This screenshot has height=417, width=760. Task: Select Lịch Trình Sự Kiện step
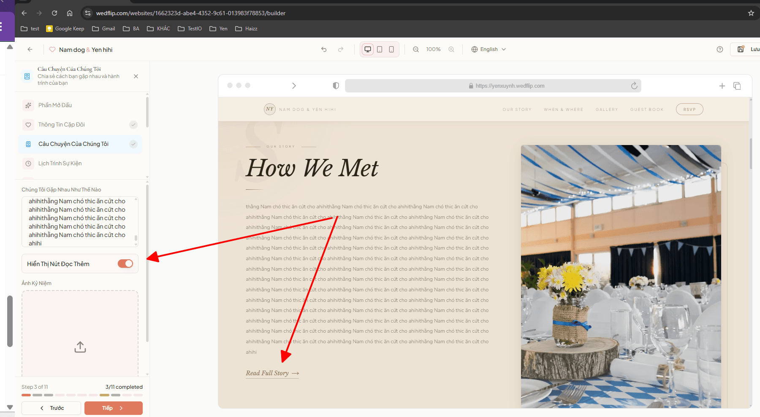coord(60,164)
